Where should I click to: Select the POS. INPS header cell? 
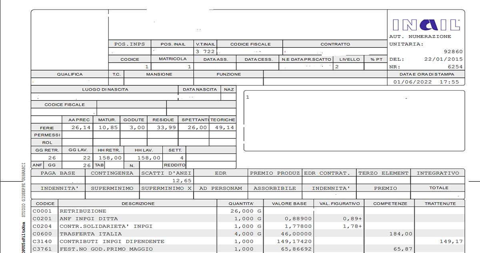(x=130, y=44)
